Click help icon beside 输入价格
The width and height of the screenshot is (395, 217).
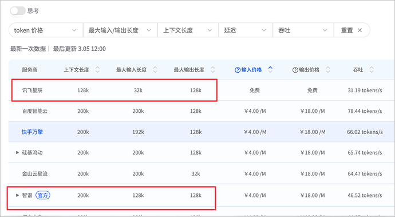[x=238, y=70]
